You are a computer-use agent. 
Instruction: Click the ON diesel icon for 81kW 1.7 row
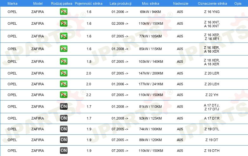(63, 107)
